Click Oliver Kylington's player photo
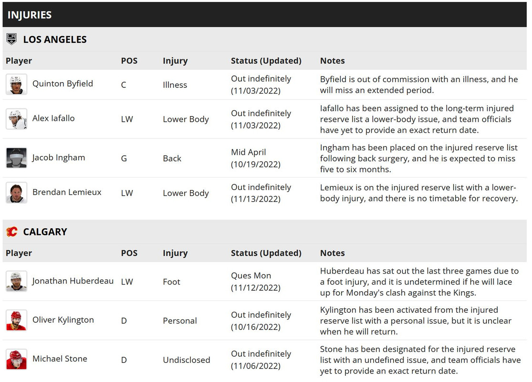This screenshot has width=532, height=382. (x=16, y=320)
